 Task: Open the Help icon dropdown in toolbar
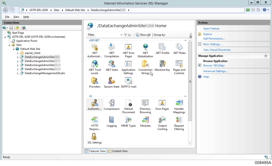pyautogui.click(x=268, y=10)
